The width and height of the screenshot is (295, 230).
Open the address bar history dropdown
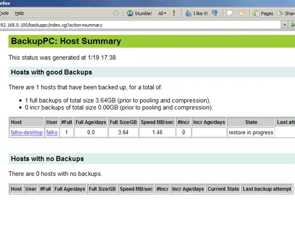[284, 25]
